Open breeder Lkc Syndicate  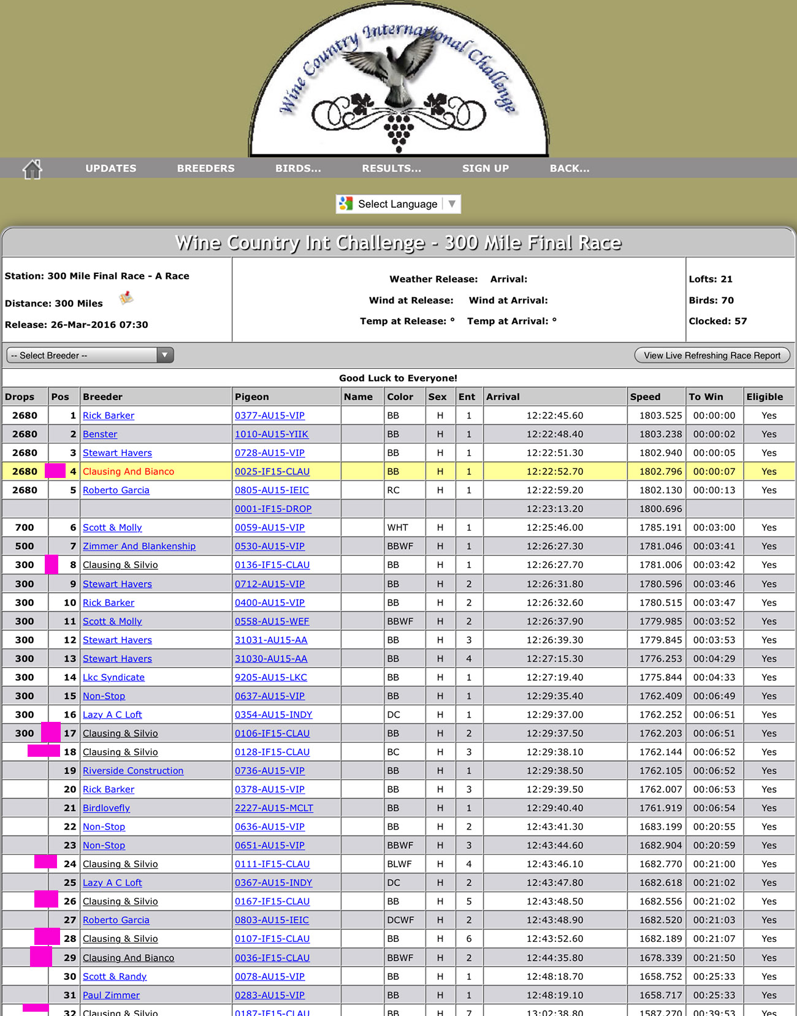point(113,677)
